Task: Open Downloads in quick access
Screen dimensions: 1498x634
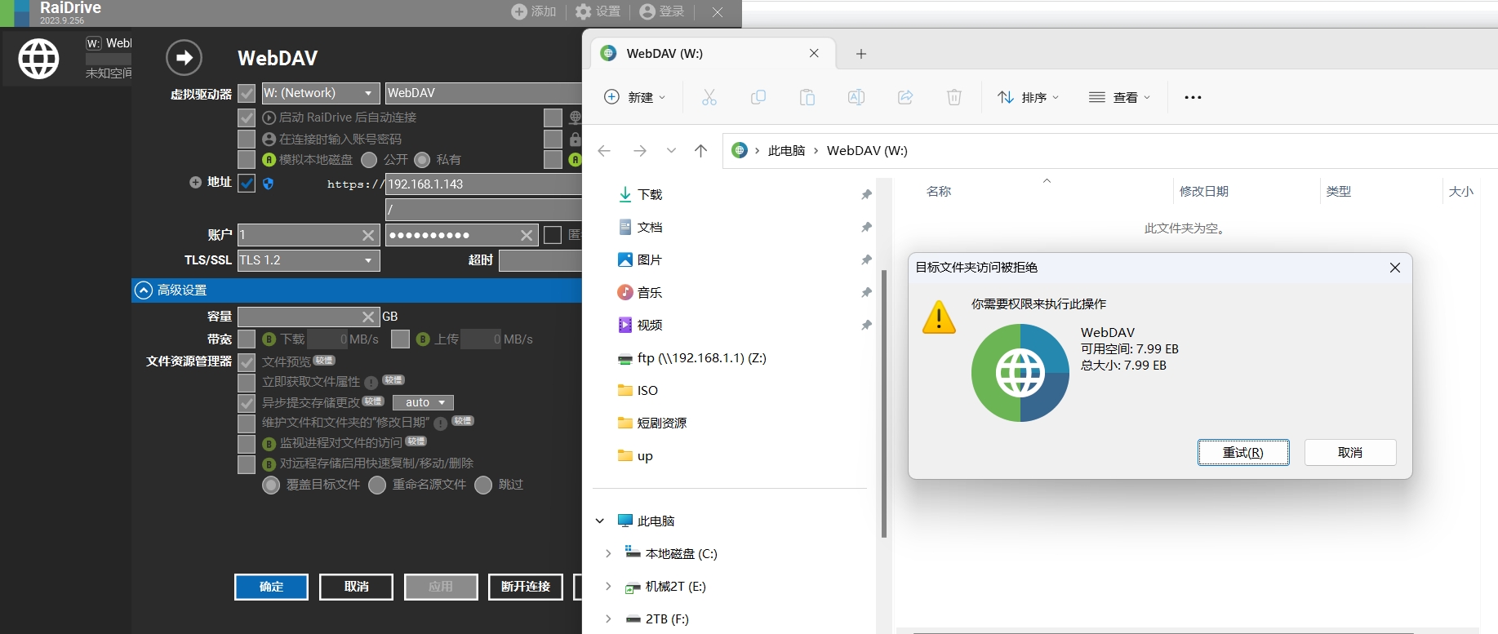Action: click(x=650, y=194)
